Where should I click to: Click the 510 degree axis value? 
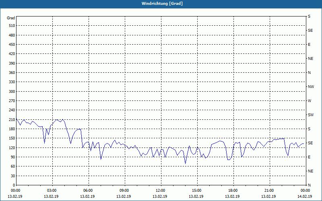[12, 26]
